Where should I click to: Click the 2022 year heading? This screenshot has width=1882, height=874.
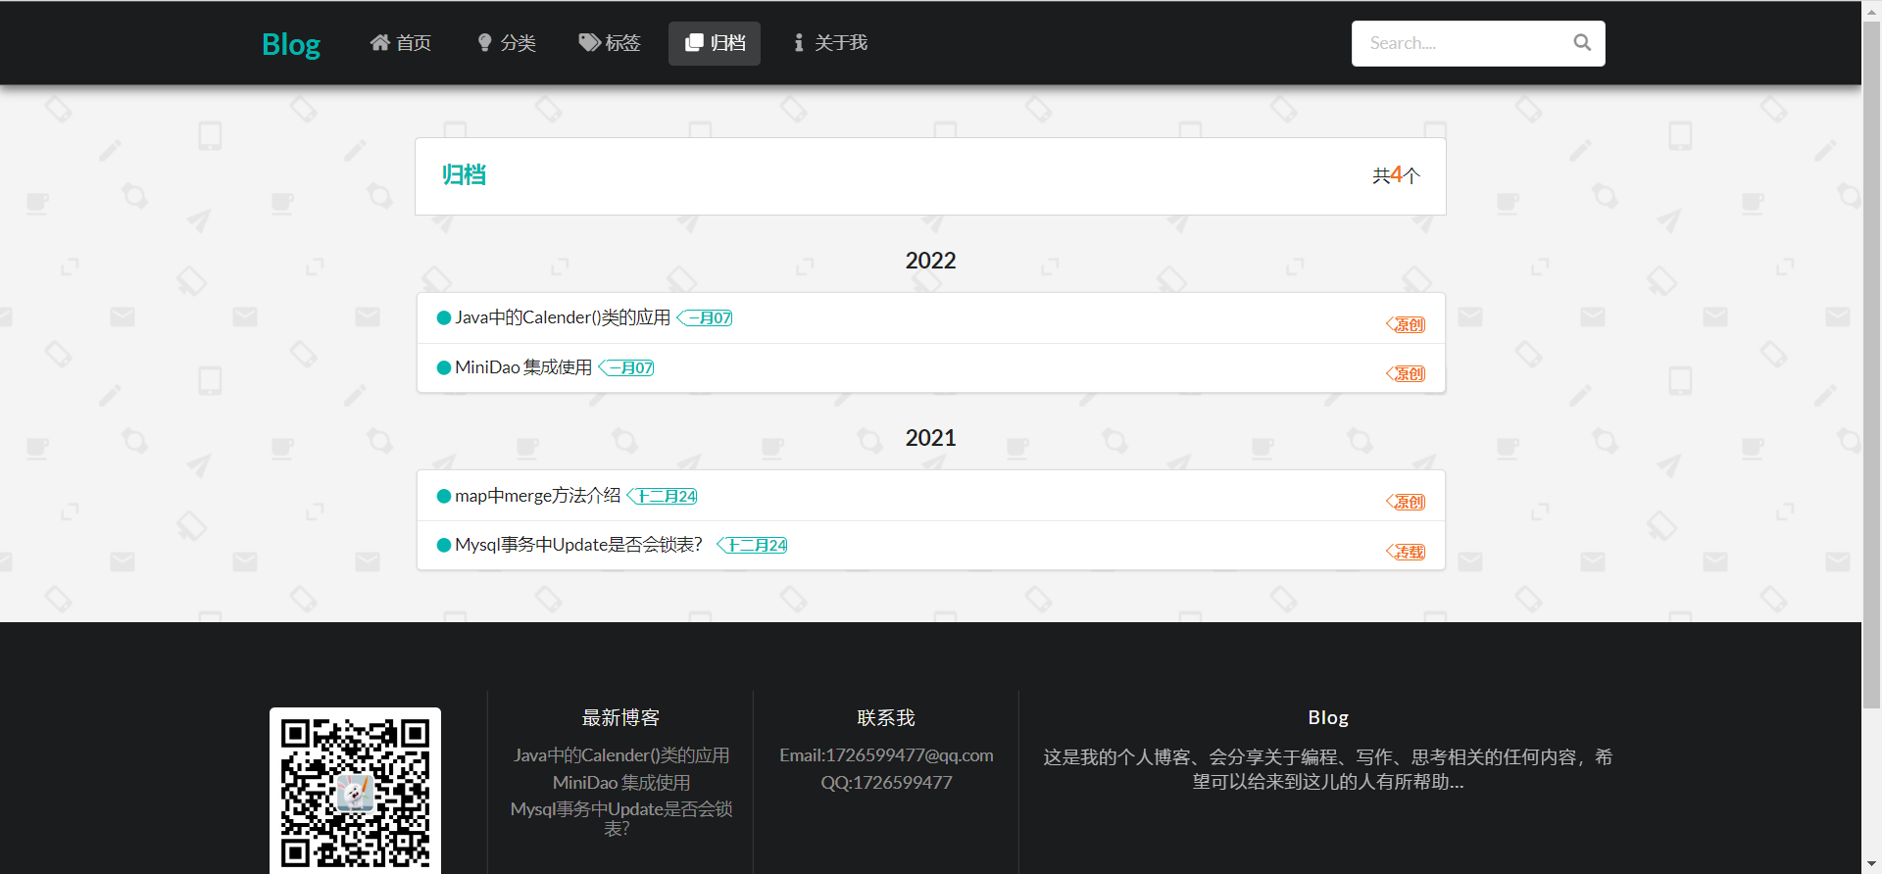pyautogui.click(x=930, y=261)
